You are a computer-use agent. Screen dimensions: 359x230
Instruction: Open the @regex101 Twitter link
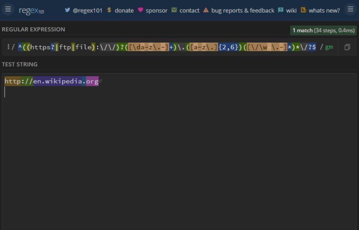click(88, 10)
